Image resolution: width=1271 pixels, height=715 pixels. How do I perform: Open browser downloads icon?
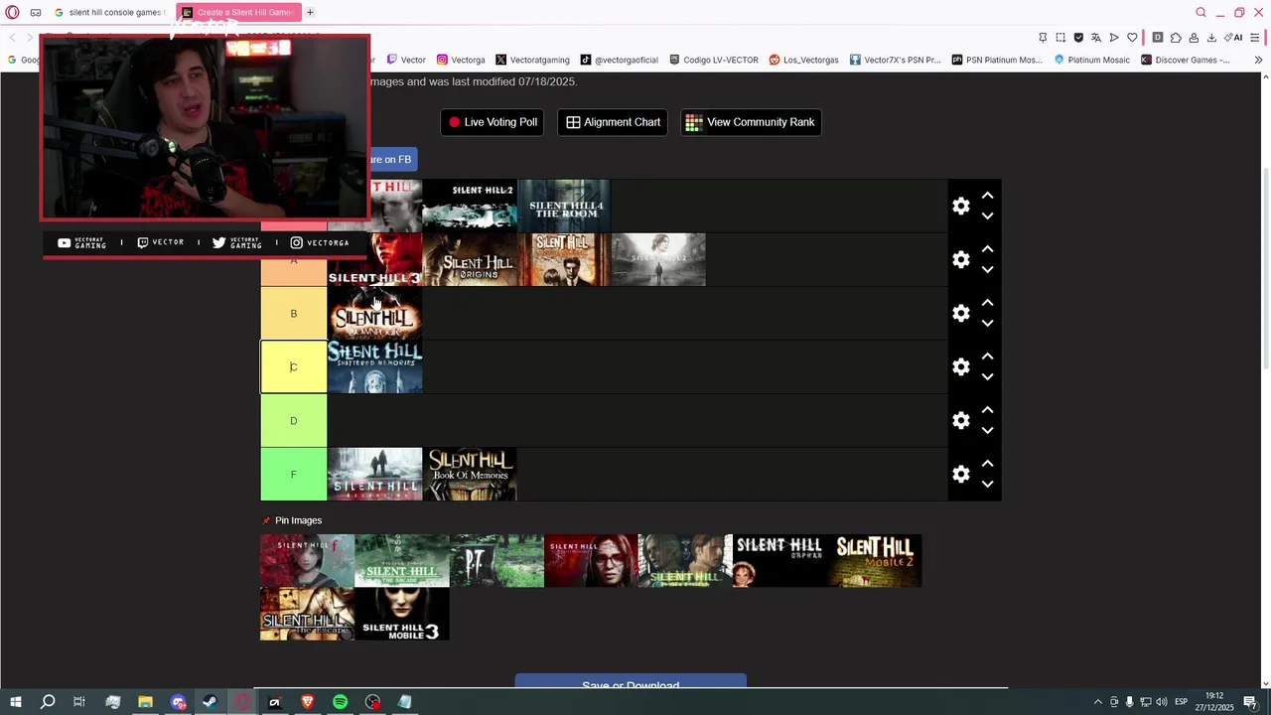tap(1211, 38)
